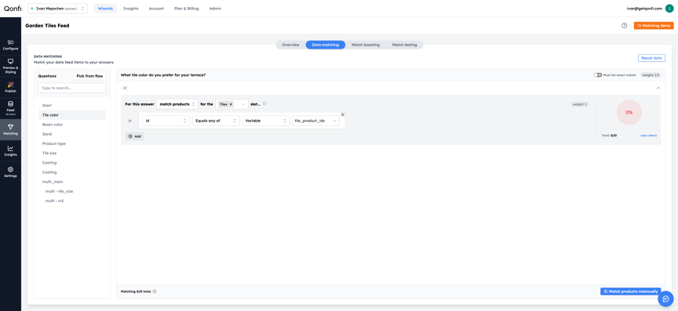Open the Wizards top menu
678x311 pixels.
105,9
